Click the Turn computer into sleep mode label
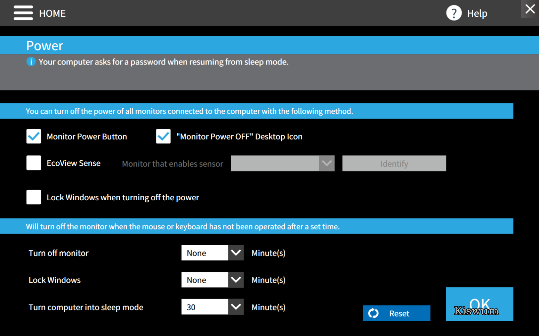 point(86,308)
